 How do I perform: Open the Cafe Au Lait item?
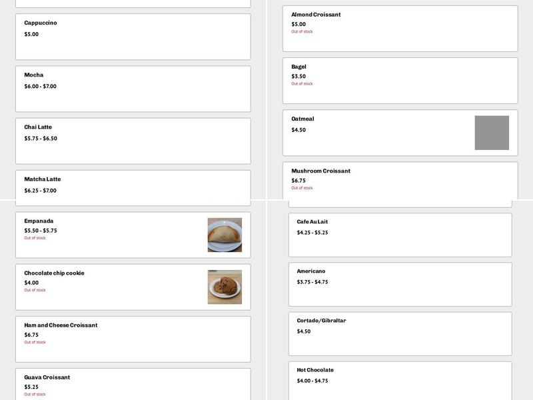(400, 235)
